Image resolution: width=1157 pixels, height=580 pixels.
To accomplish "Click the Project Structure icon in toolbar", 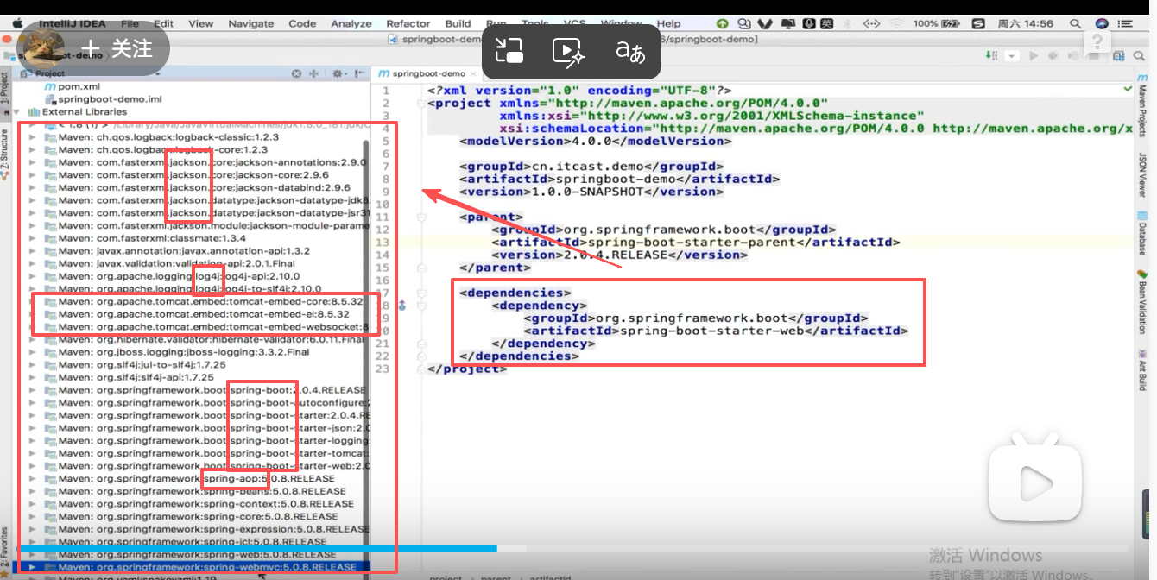I will pos(1119,56).
